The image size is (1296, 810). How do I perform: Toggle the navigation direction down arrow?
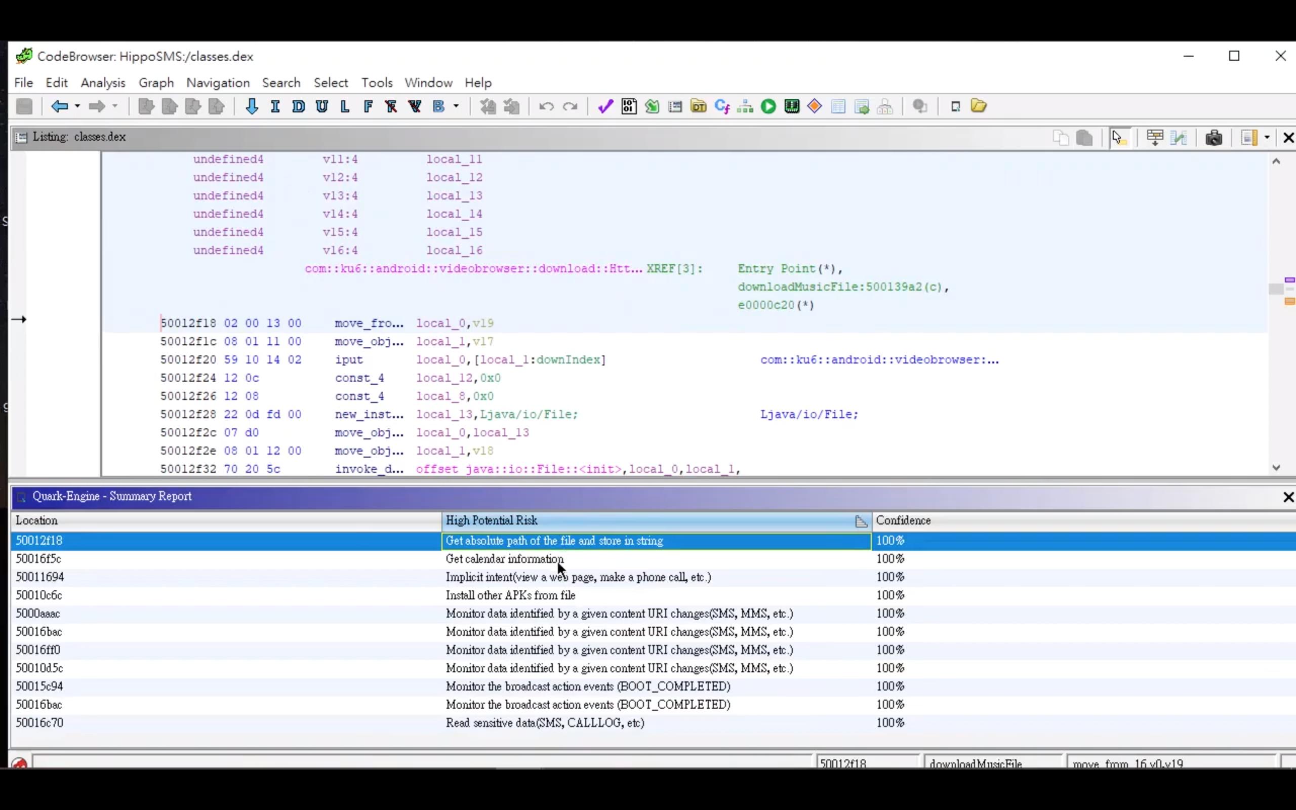coord(252,106)
